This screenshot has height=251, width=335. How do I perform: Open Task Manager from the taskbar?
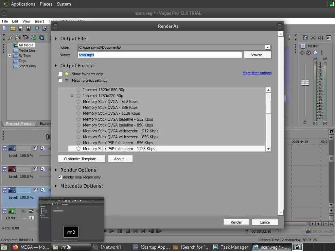[231, 247]
